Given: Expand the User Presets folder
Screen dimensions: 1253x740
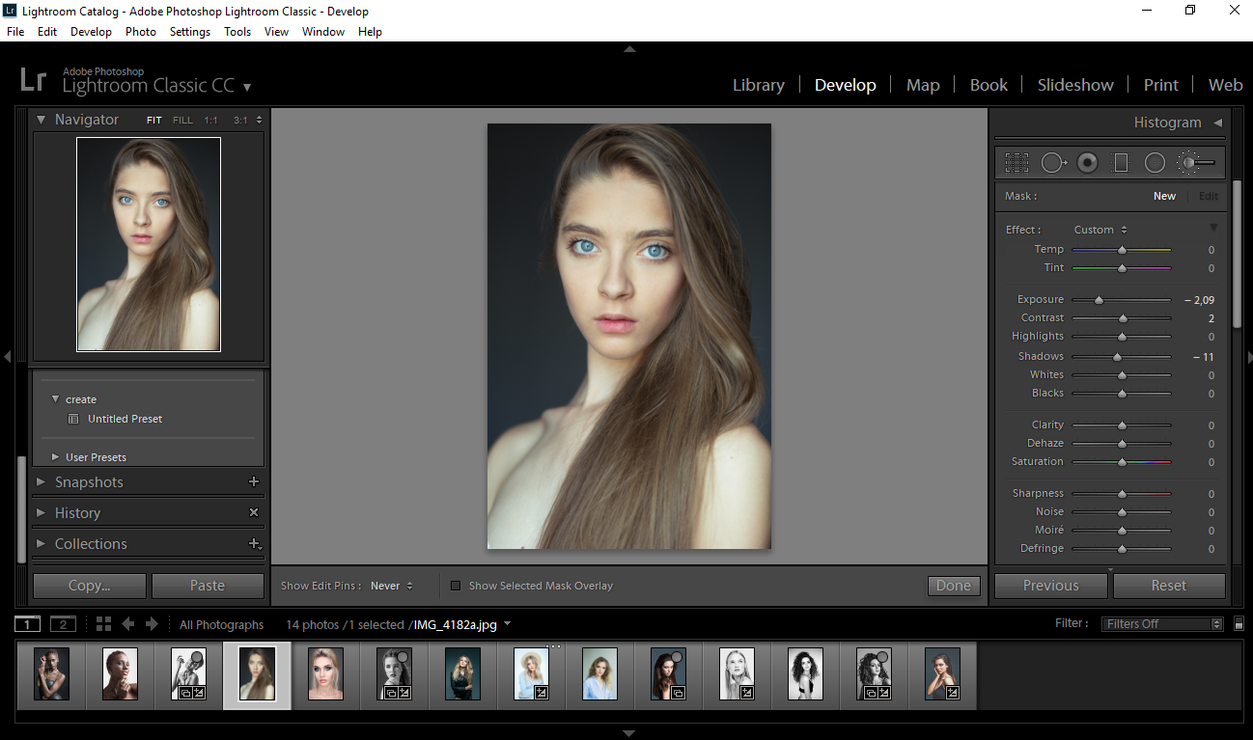Looking at the screenshot, I should (55, 456).
